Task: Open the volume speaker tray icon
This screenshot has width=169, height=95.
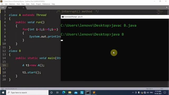Action: pos(148,93)
